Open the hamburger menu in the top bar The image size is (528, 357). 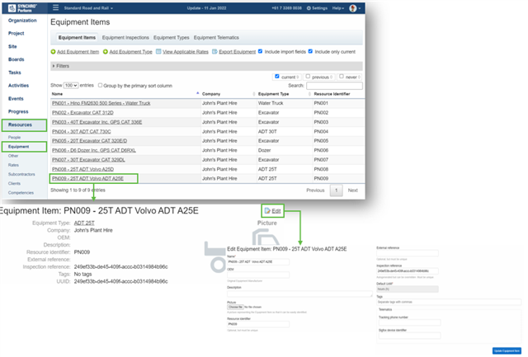[x=55, y=7]
